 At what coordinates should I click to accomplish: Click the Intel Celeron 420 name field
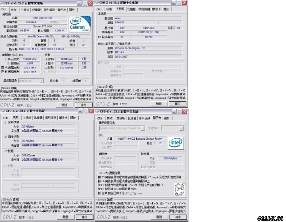pos(43,18)
